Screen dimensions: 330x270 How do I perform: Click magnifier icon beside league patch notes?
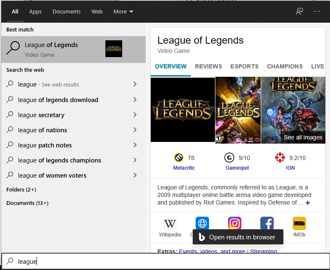click(x=10, y=145)
